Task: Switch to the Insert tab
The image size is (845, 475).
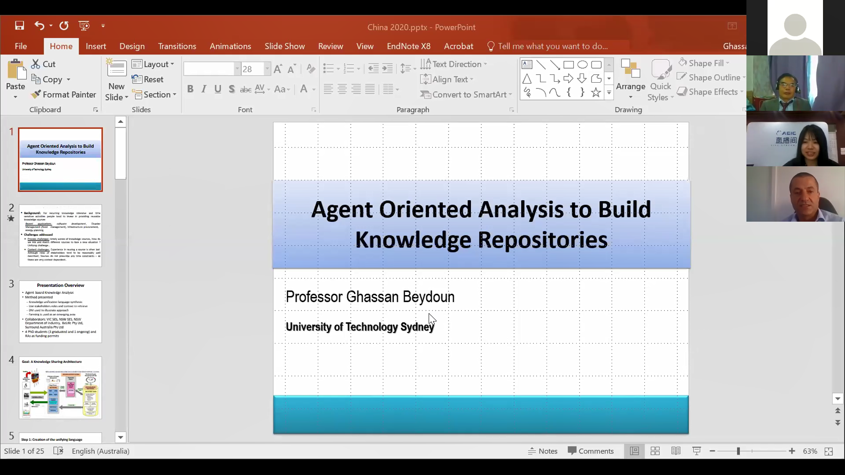Action: 96,46
